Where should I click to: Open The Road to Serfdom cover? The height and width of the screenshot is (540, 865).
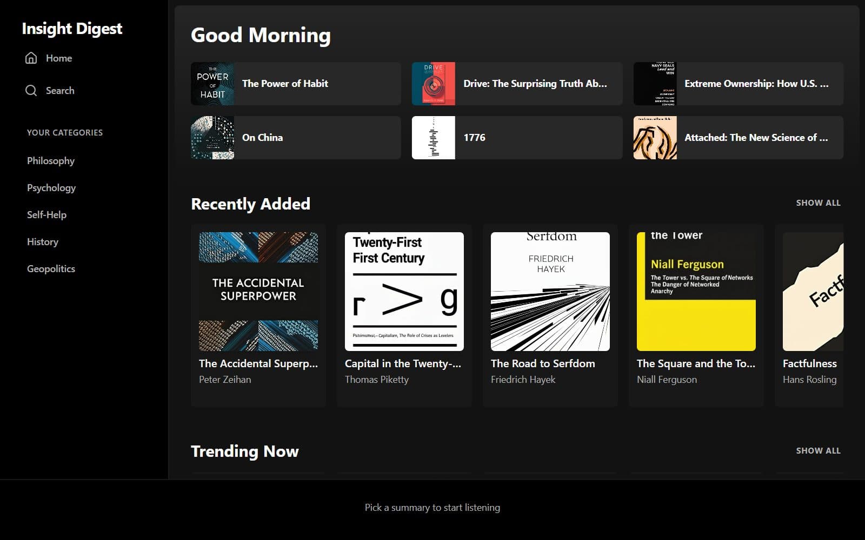550,292
